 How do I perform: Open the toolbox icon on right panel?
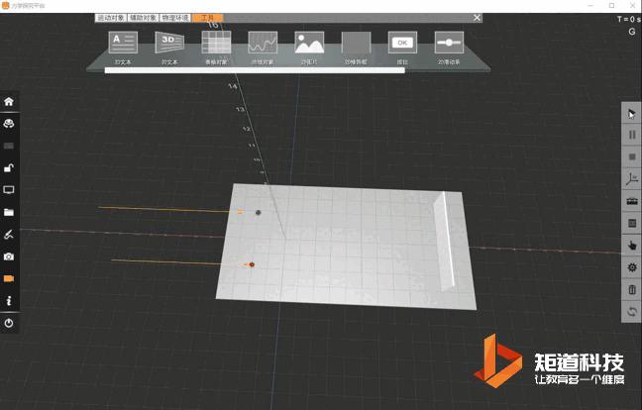(x=631, y=201)
